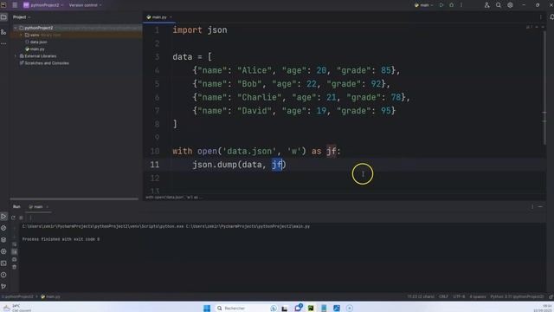
Task: Open the Python Console sidebar icon
Action: coord(3,251)
